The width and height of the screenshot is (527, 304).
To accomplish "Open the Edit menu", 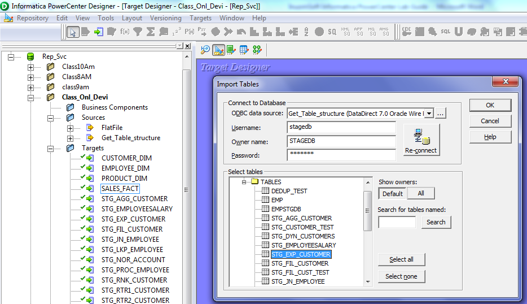I will (62, 18).
